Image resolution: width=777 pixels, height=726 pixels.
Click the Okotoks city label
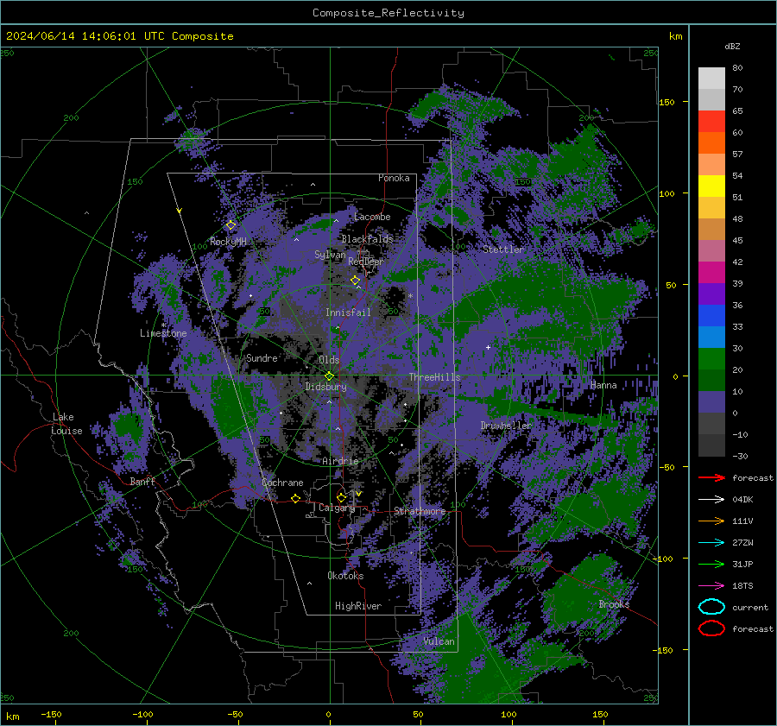345,576
